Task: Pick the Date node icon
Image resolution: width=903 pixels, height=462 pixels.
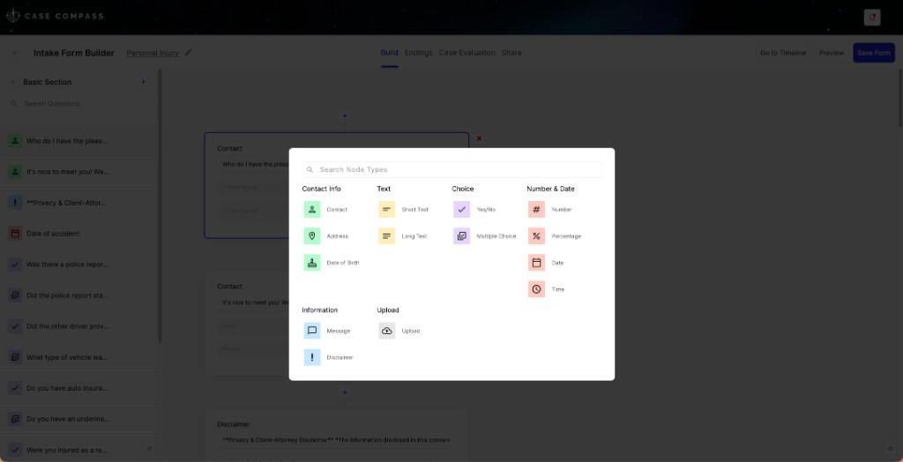Action: pos(537,263)
